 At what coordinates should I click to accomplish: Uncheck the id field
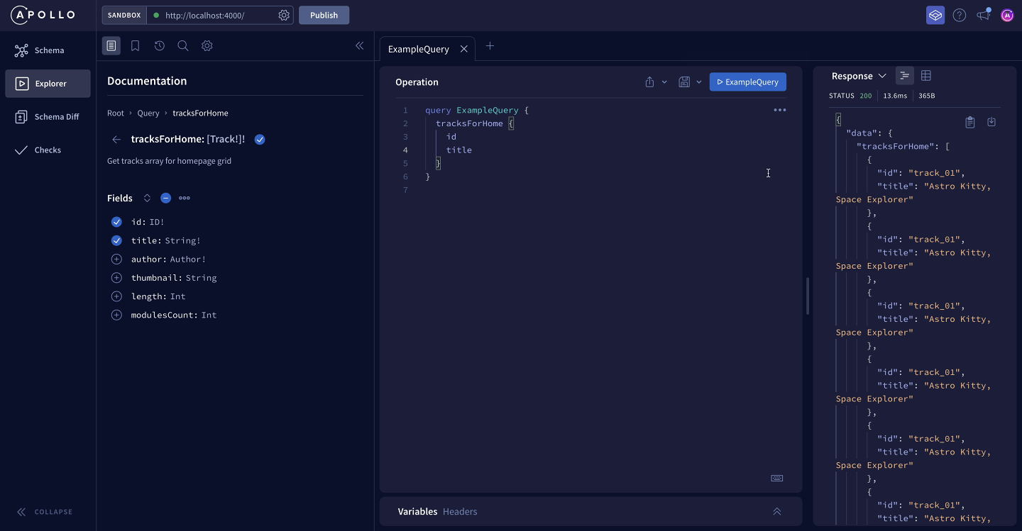(x=116, y=222)
